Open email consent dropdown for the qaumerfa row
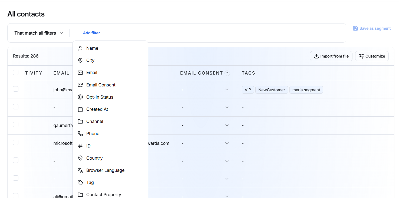Image resolution: width=399 pixels, height=198 pixels. tap(227, 125)
